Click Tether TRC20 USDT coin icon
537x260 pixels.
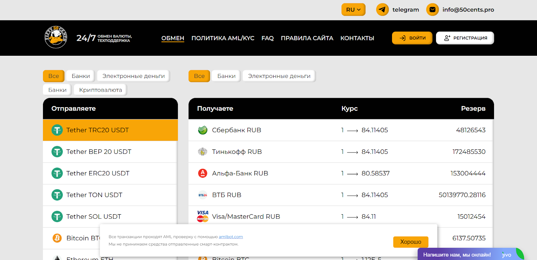click(57, 130)
